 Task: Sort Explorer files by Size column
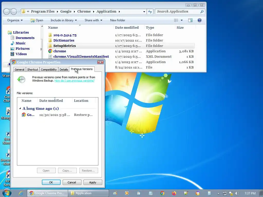point(185,27)
